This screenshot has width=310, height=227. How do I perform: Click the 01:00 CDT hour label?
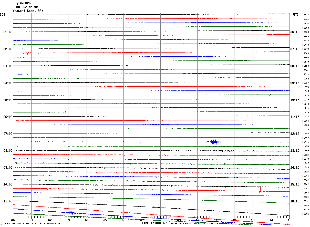8,32
